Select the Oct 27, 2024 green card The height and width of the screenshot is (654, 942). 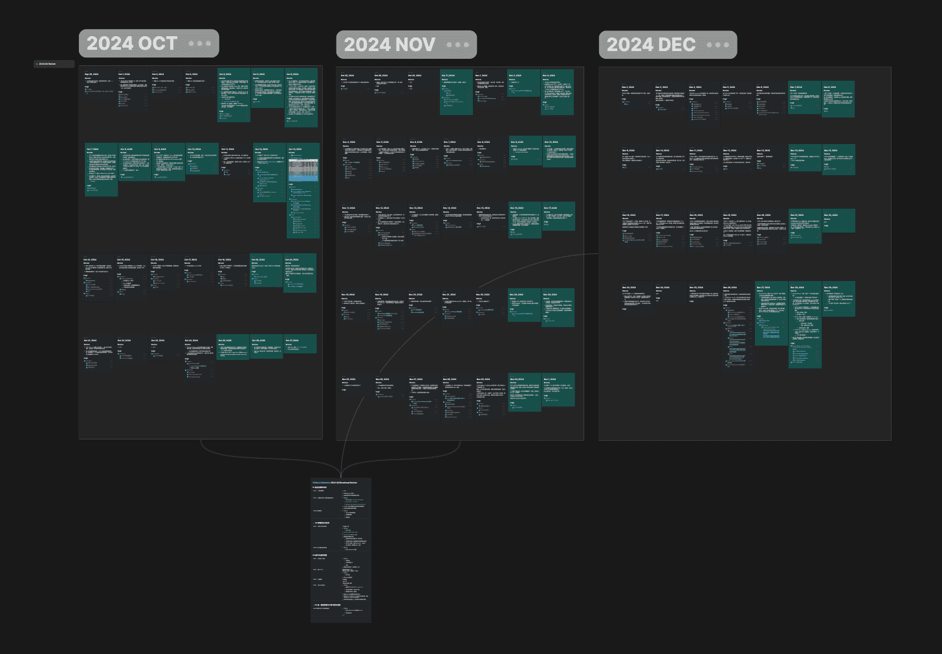pyautogui.click(x=300, y=344)
